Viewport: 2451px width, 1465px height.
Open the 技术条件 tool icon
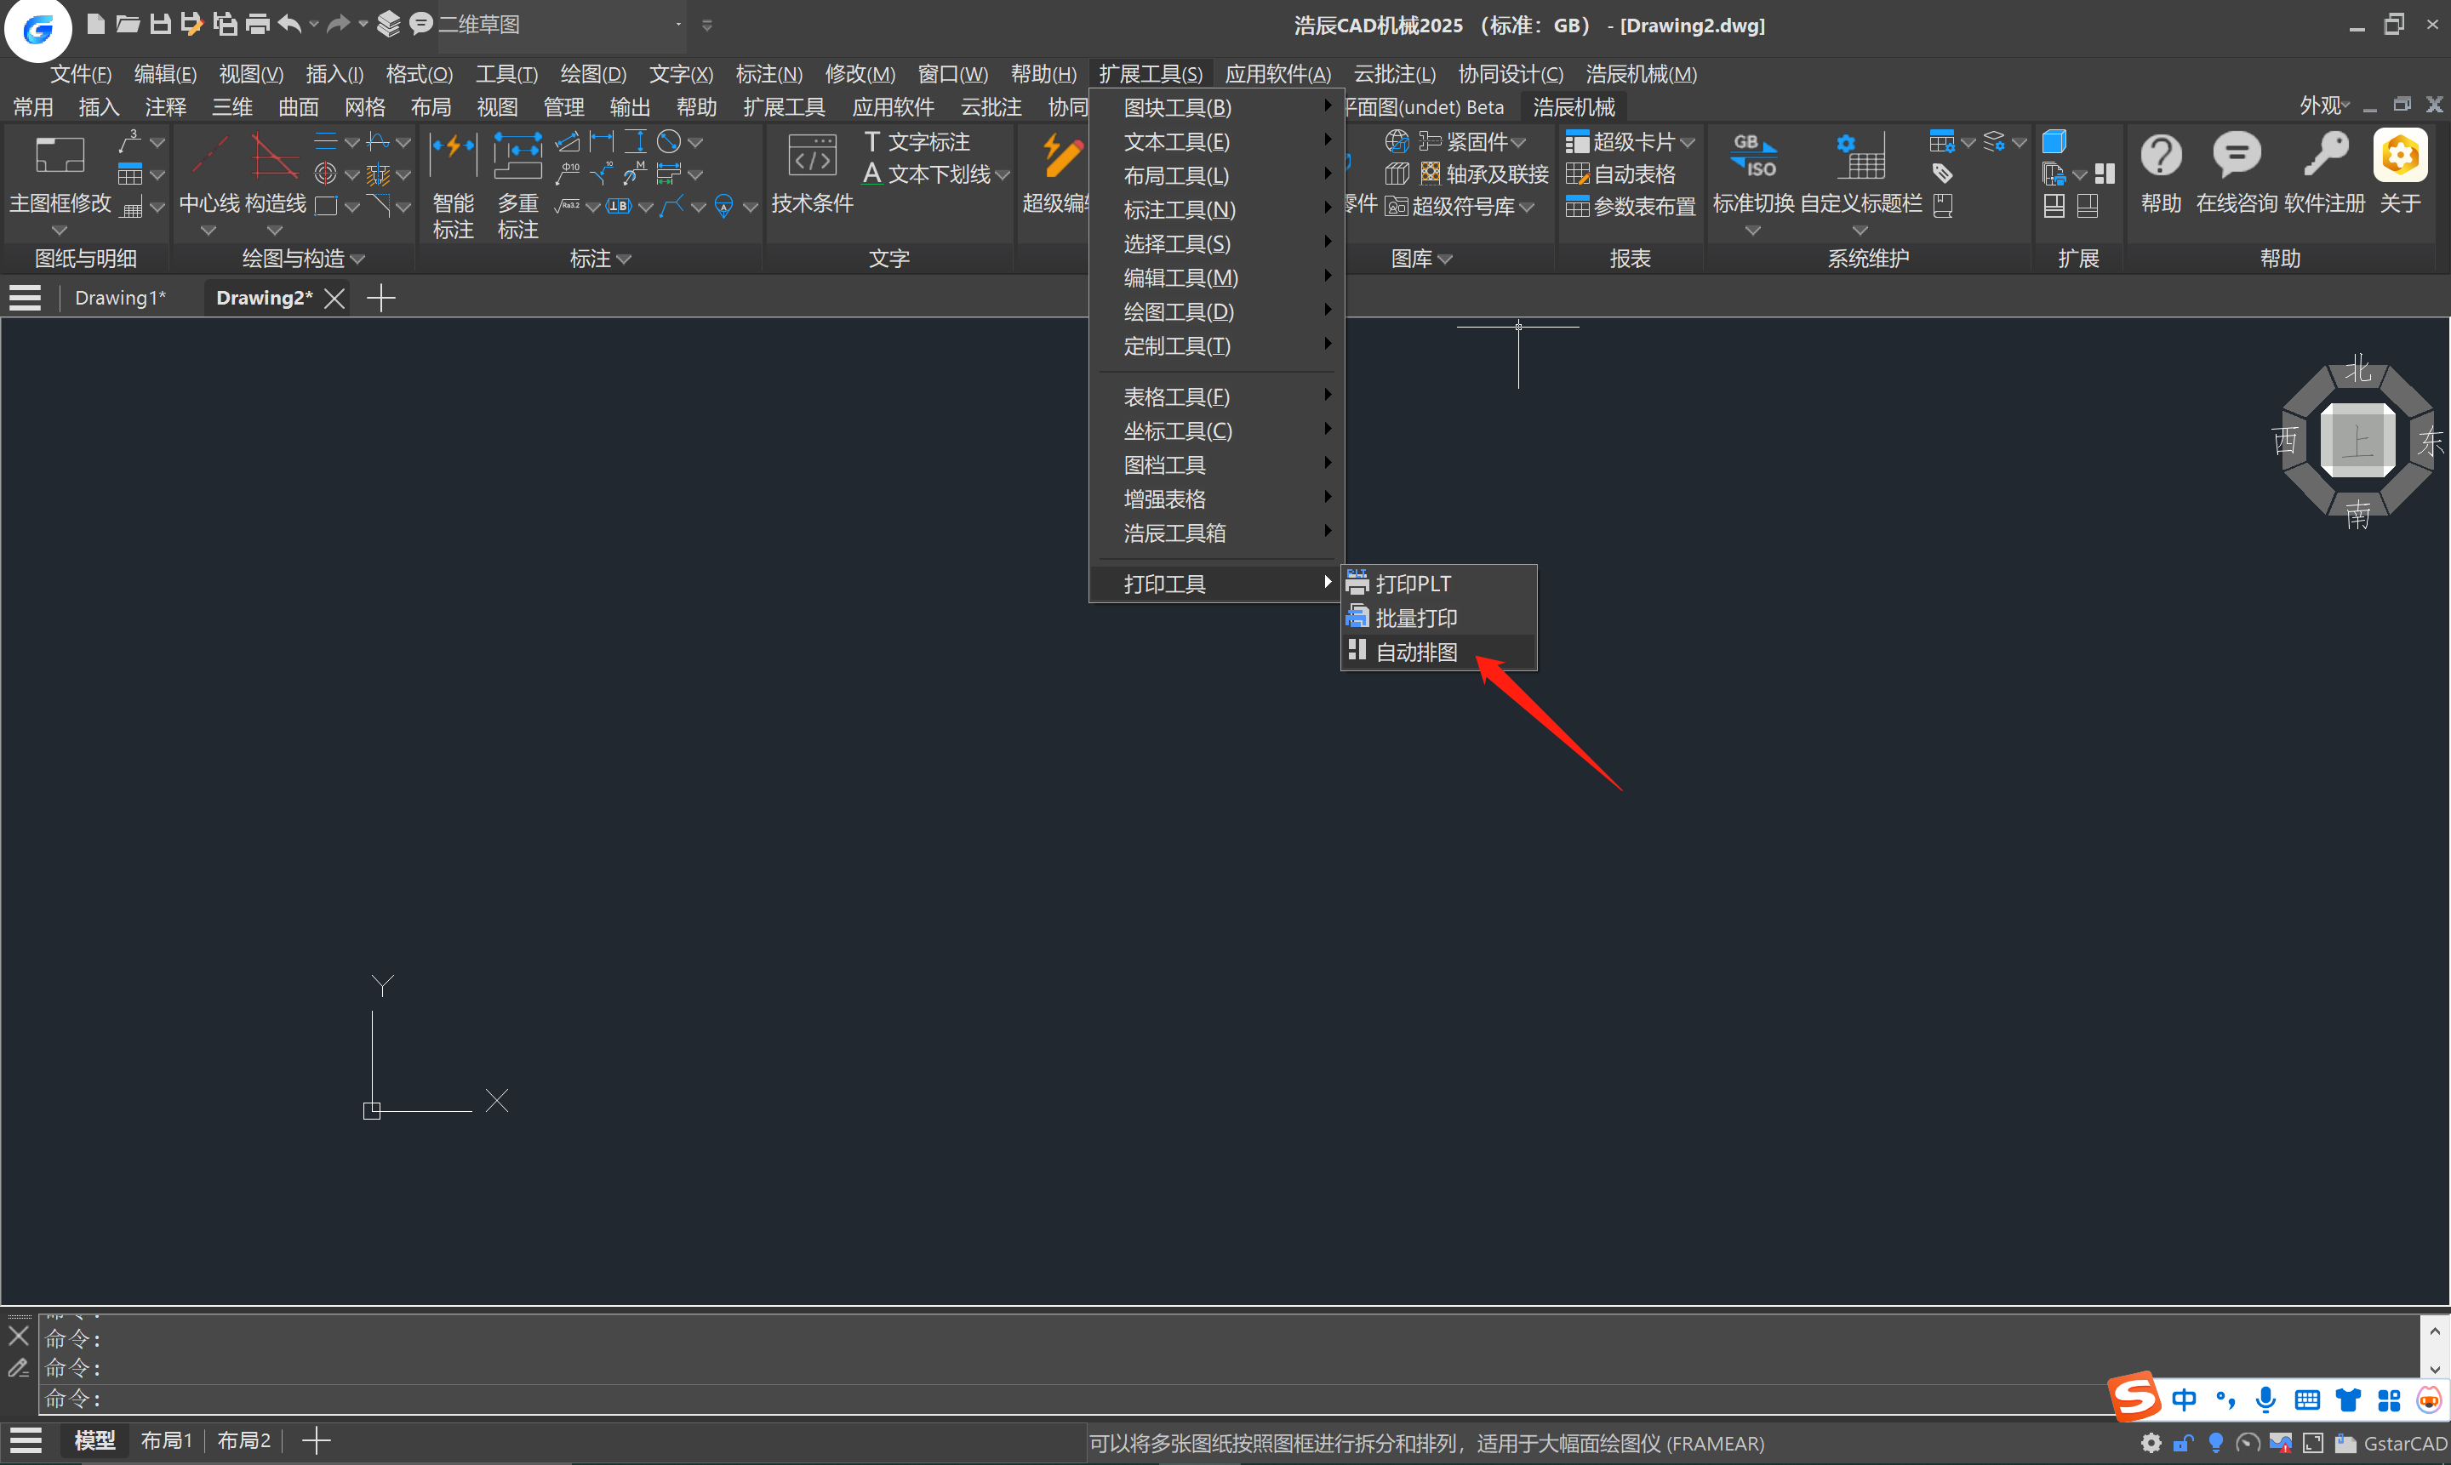click(x=812, y=157)
